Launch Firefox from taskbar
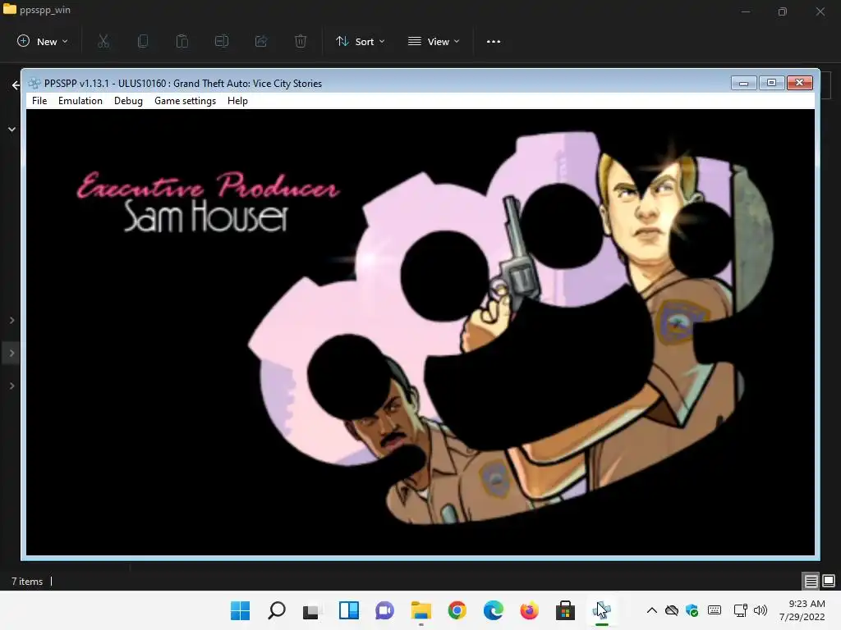The height and width of the screenshot is (630, 841). click(529, 610)
